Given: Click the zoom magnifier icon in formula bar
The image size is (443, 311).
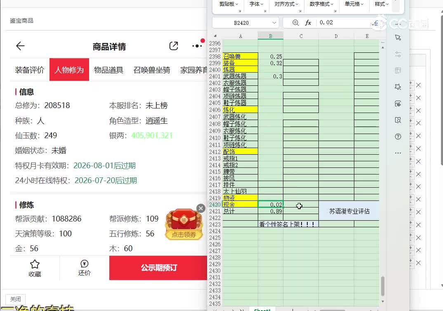Looking at the screenshot, I should (295, 23).
